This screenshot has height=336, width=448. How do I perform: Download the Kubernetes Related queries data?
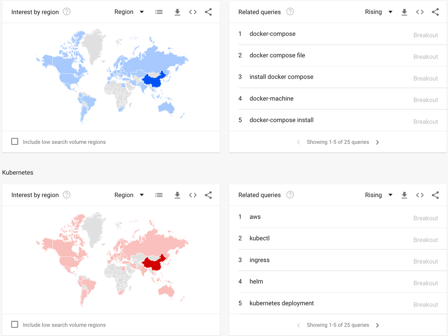(404, 195)
